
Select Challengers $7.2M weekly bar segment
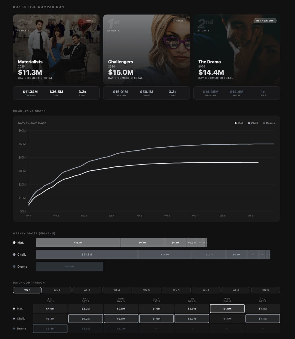click(209, 255)
